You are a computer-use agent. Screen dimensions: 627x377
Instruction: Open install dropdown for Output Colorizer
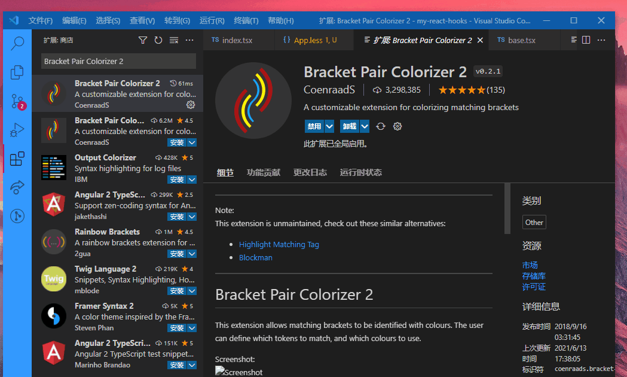(x=192, y=180)
